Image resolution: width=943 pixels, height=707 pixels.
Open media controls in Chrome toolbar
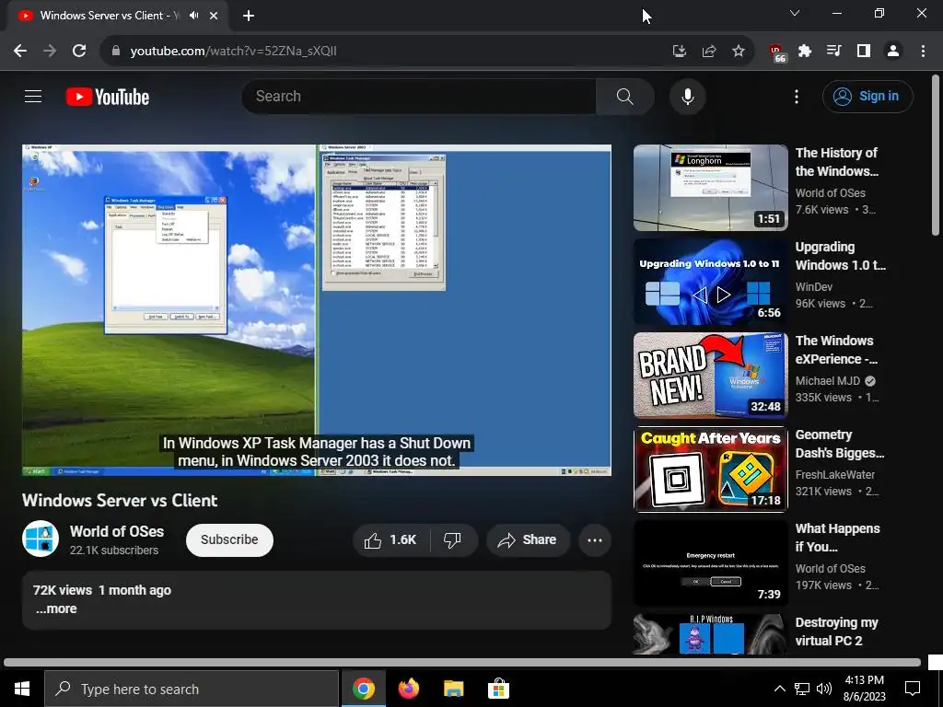tap(834, 52)
